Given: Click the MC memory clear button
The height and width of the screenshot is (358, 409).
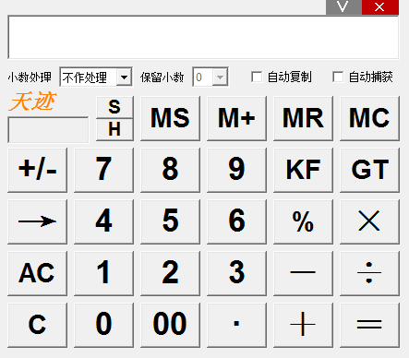Looking at the screenshot, I should point(369,118).
